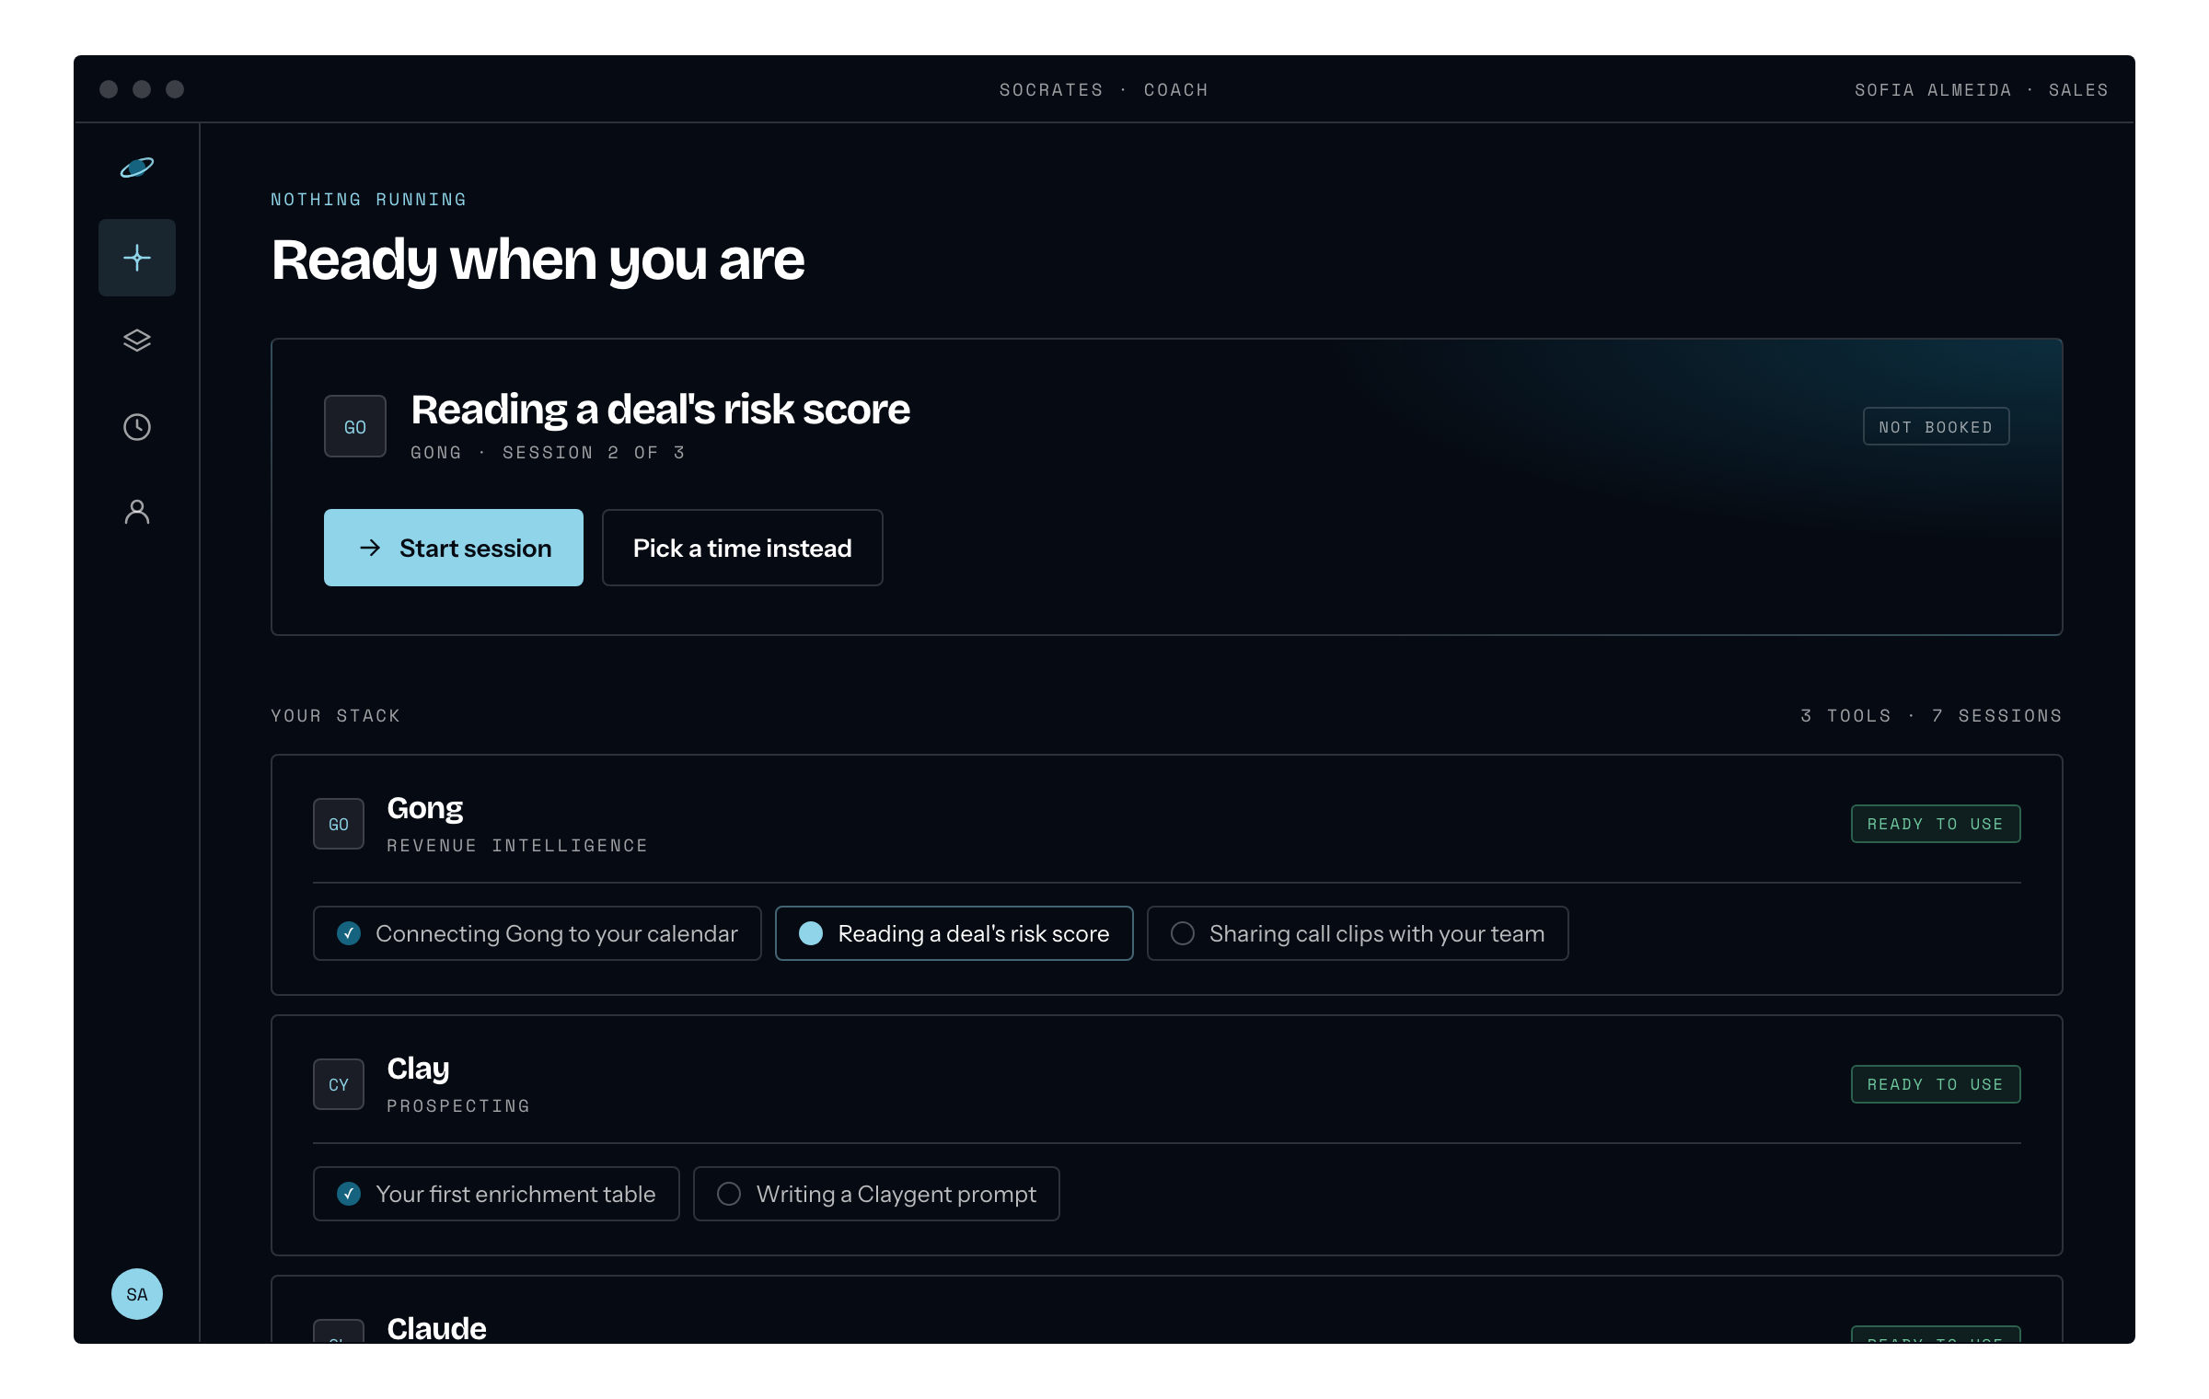Click the Socrates planet logo icon
The image size is (2209, 1399).
[137, 168]
